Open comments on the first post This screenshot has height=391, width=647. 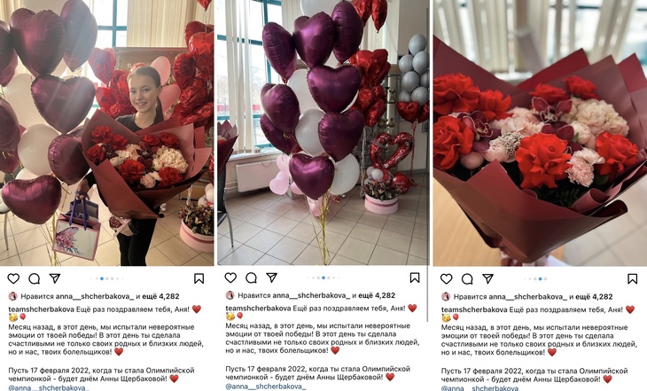[x=35, y=278]
